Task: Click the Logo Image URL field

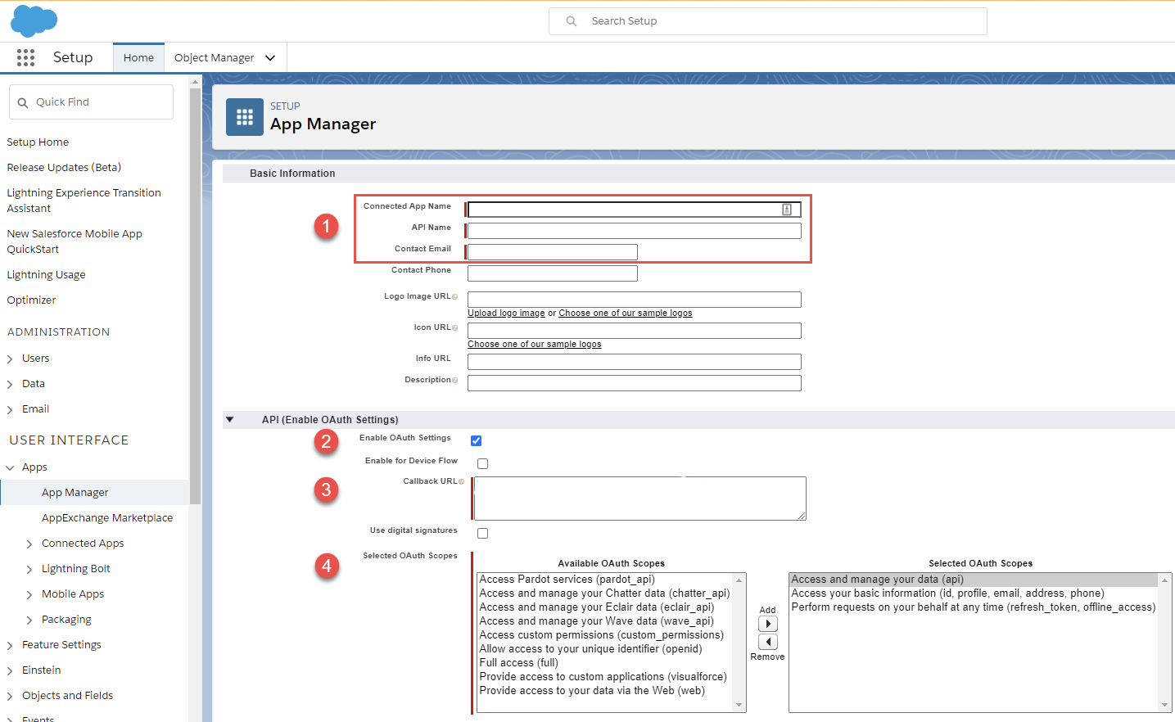Action: 634,300
